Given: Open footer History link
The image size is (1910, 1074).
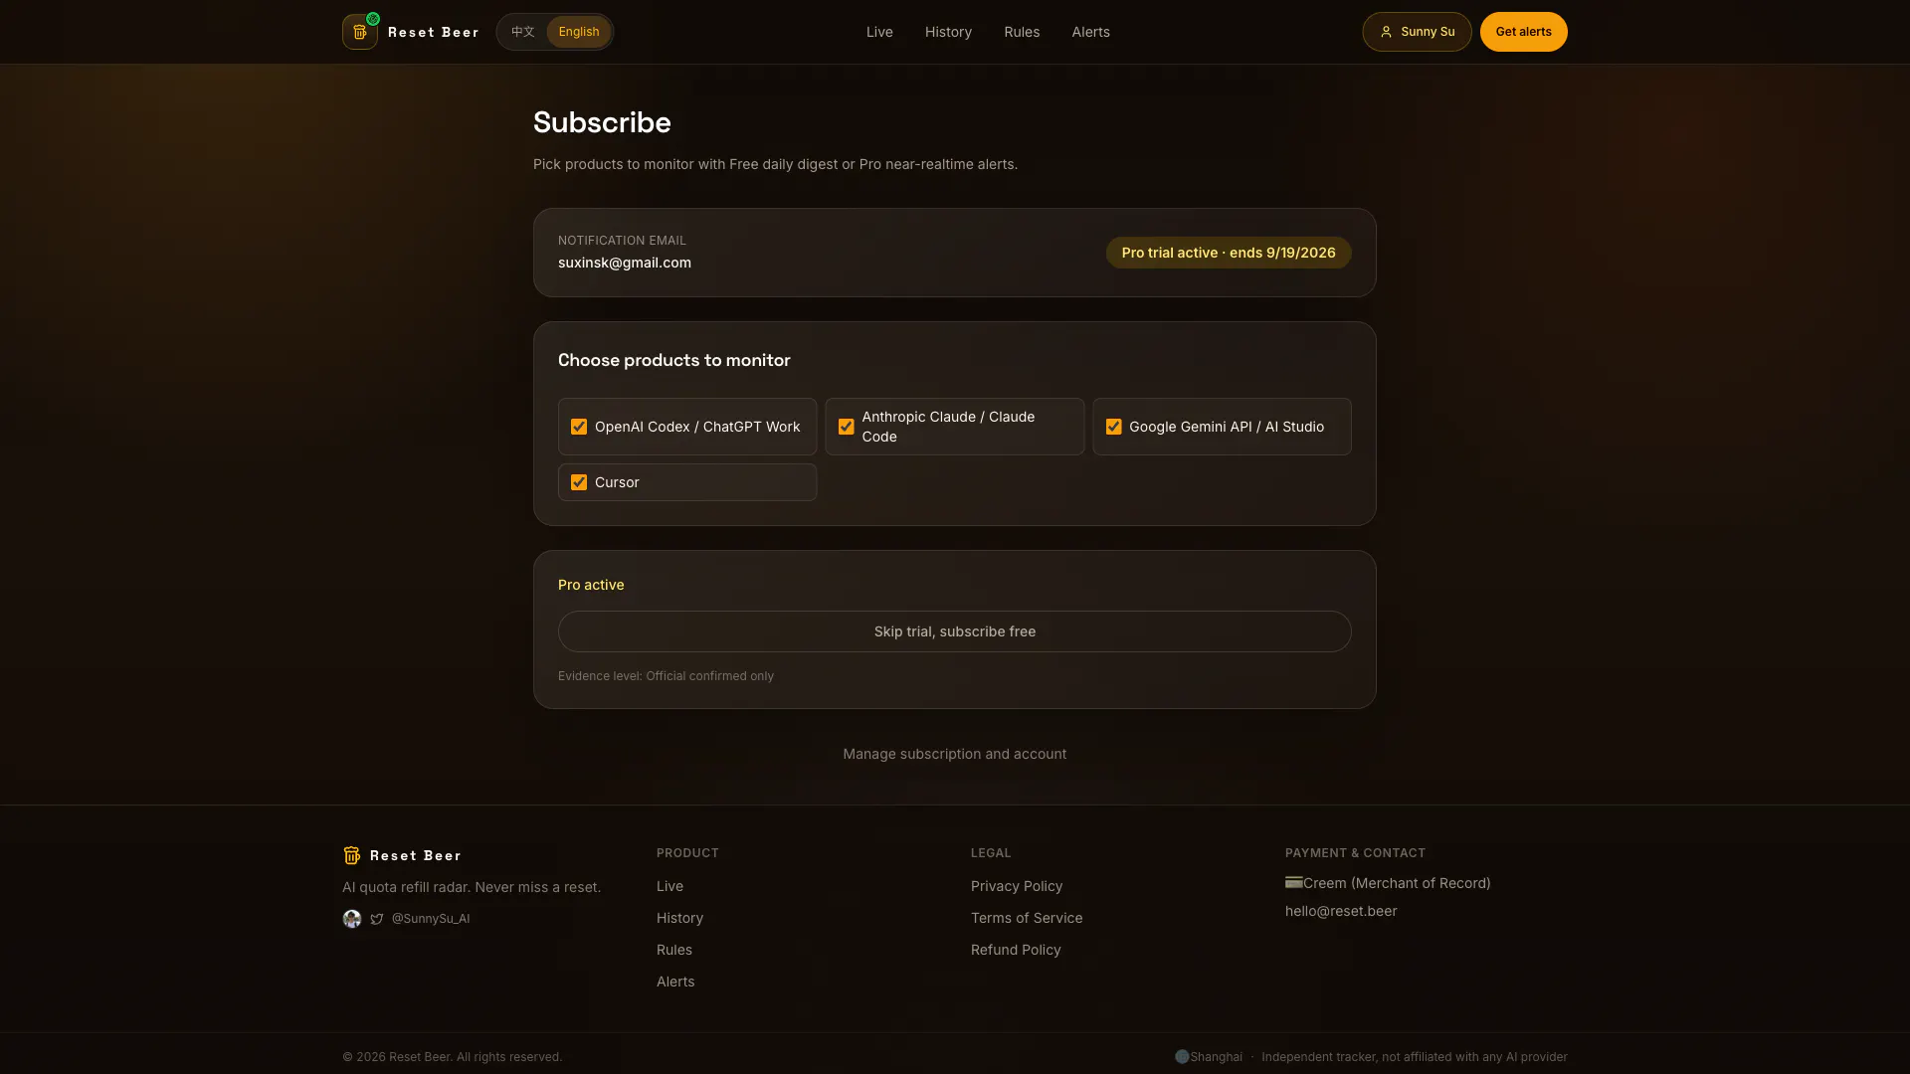Looking at the screenshot, I should [679, 918].
